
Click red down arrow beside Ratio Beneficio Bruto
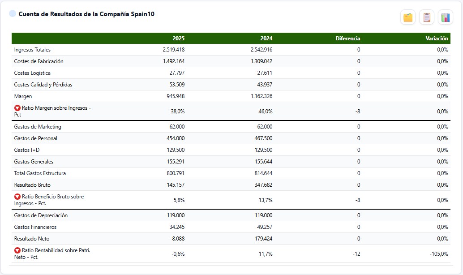tap(17, 197)
